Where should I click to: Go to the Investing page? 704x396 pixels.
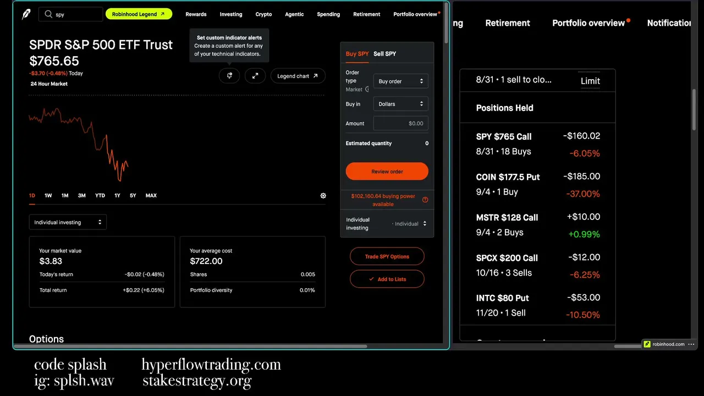pyautogui.click(x=231, y=14)
